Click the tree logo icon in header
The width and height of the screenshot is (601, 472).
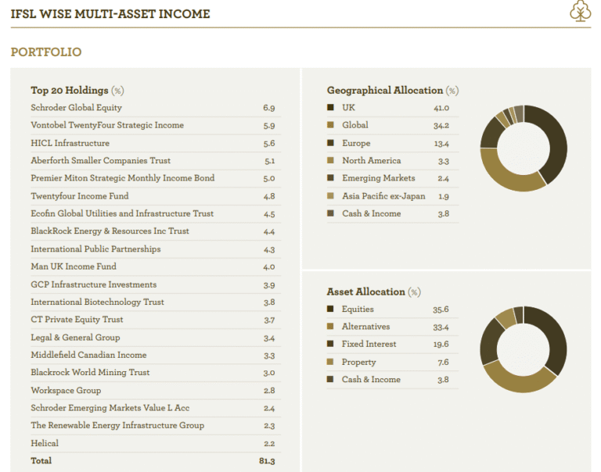point(581,11)
